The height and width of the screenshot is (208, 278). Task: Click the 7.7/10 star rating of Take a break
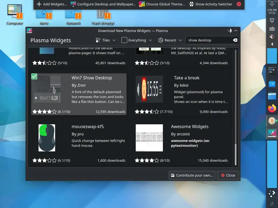tap(154, 112)
